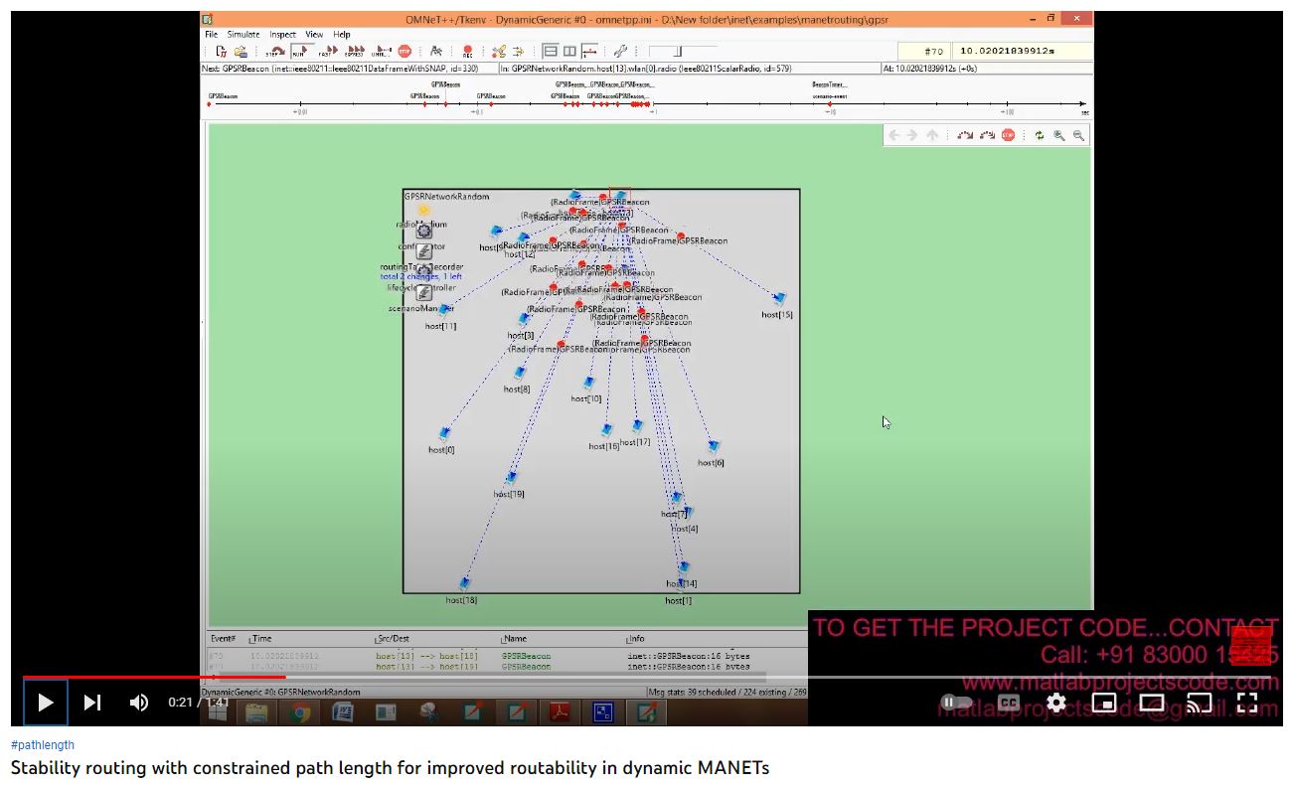Stop the simulation with main toolbar STOP icon
This screenshot has width=1295, height=786.
[405, 52]
